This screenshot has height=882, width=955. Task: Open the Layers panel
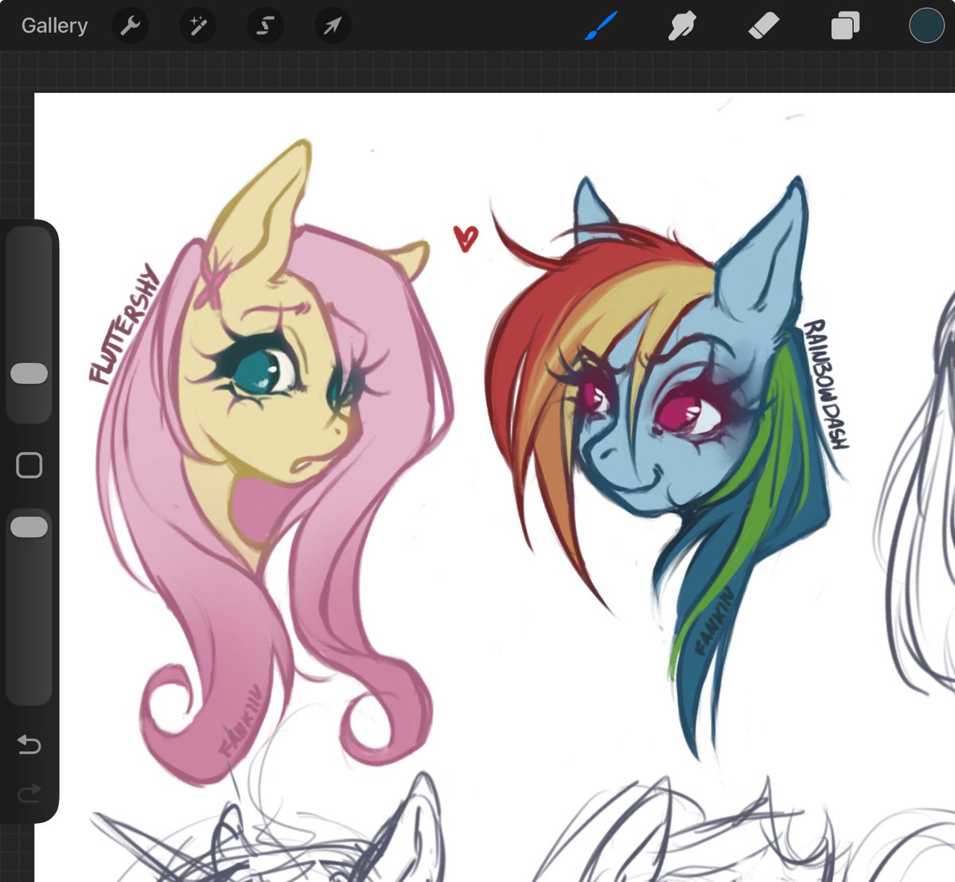(x=844, y=26)
